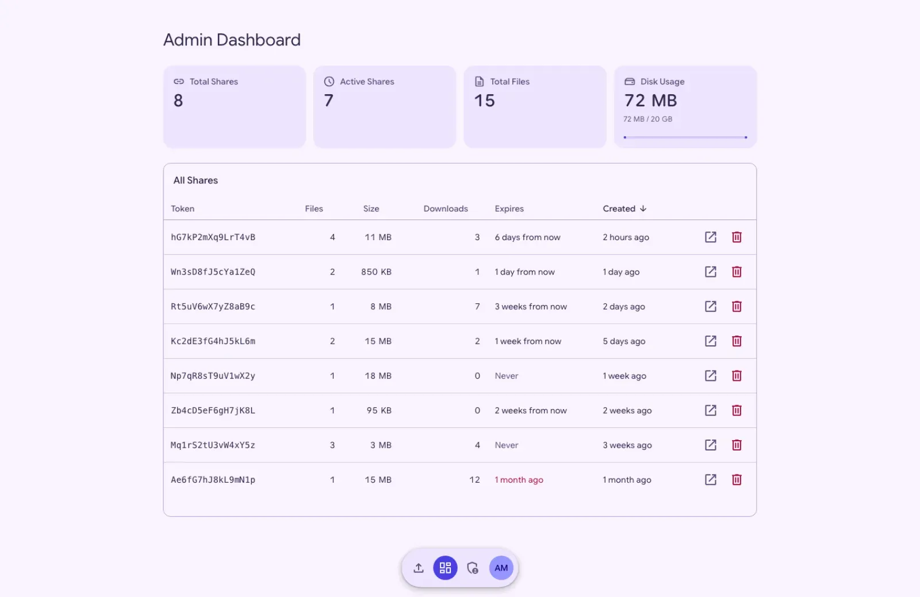Viewport: 920px width, 597px height.
Task: Sort by Created column arrow
Action: 643,209
